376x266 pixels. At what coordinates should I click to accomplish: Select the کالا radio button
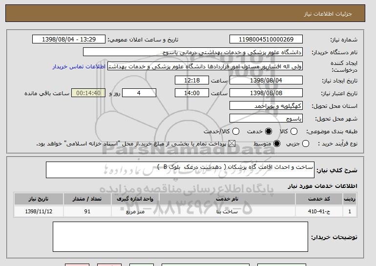coord(294,131)
